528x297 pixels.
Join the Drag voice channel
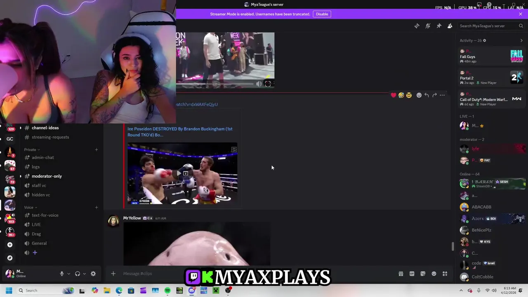[36, 234]
